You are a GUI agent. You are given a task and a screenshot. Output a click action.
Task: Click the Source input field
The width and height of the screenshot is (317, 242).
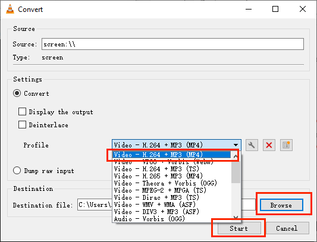pos(172,44)
